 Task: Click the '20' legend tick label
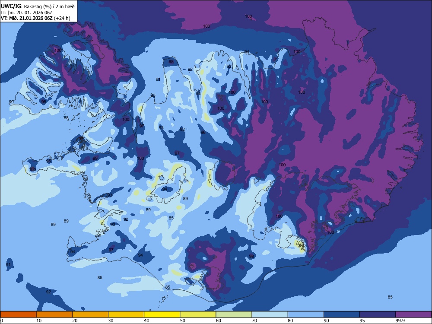pyautogui.click(x=75, y=321)
